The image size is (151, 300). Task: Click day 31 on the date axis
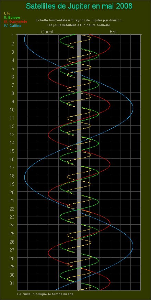[12, 282]
